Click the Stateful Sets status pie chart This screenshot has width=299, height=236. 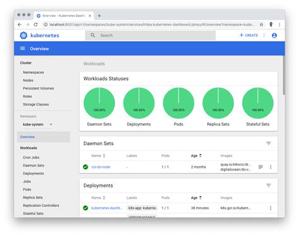pyautogui.click(x=258, y=103)
